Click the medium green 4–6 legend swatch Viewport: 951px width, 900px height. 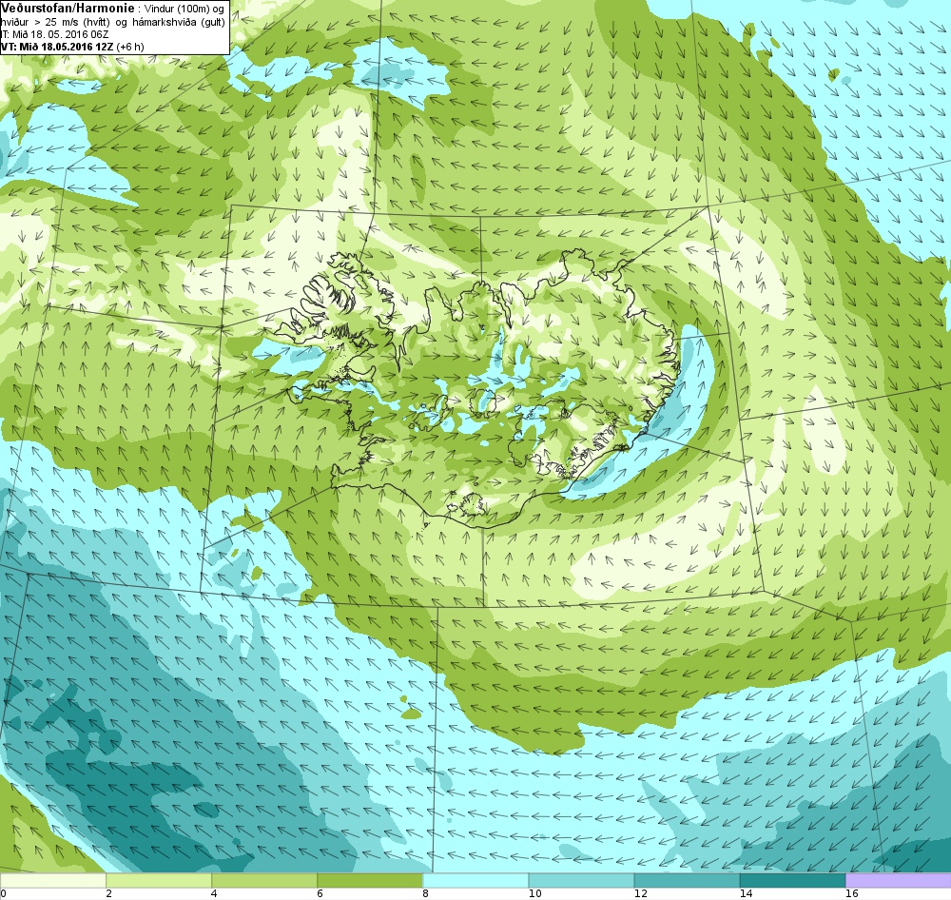point(264,880)
